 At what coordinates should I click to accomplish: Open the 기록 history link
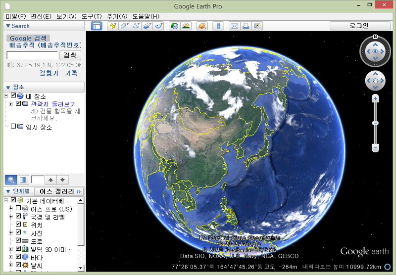coord(71,73)
